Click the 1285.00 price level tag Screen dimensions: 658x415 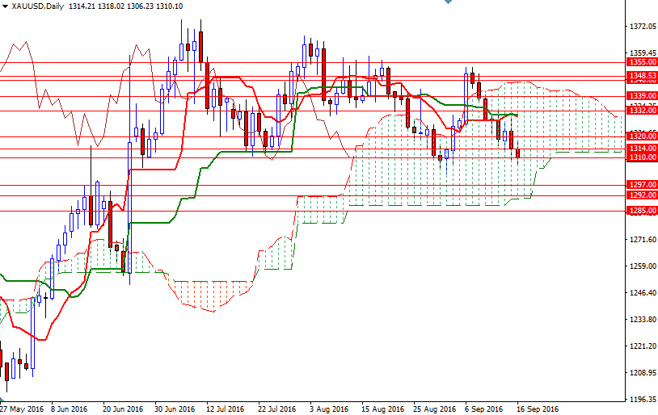click(642, 212)
